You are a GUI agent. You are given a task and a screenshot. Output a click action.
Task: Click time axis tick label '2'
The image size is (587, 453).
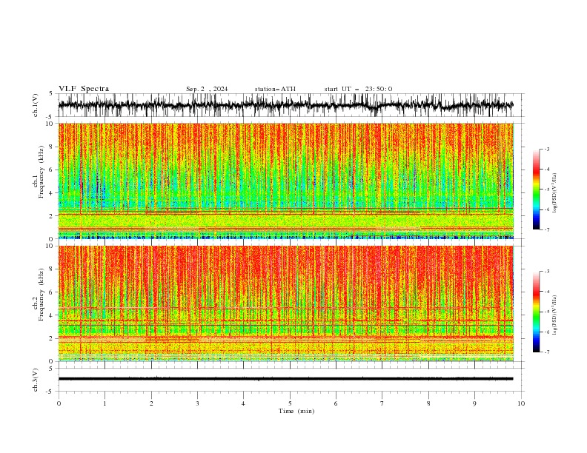coord(151,403)
